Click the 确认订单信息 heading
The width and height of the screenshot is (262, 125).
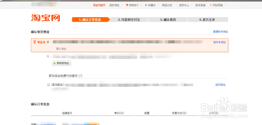click(x=40, y=104)
